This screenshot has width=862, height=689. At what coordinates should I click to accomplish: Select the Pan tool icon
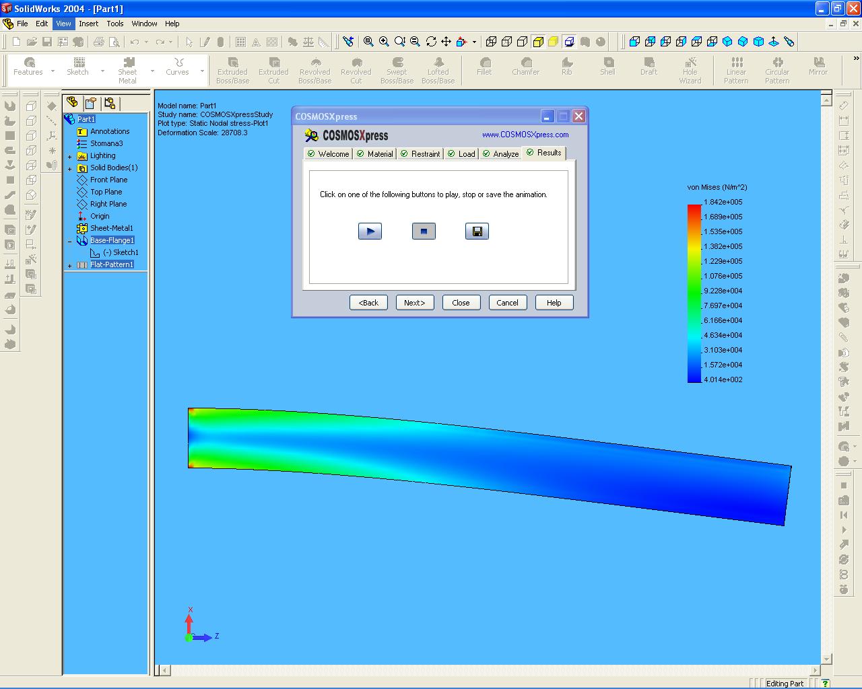[x=446, y=42]
